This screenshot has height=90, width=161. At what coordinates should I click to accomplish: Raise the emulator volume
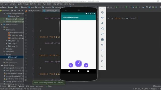click(102, 18)
